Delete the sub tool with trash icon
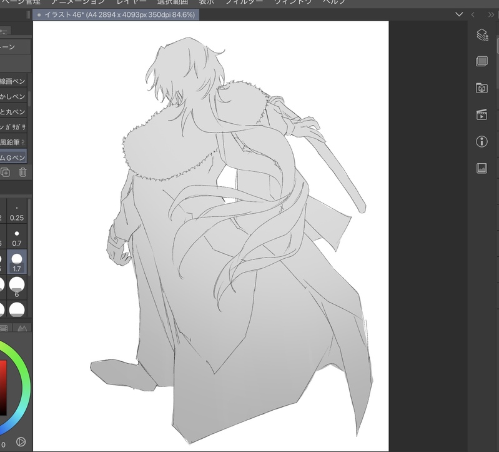Image resolution: width=499 pixels, height=452 pixels. 22,173
